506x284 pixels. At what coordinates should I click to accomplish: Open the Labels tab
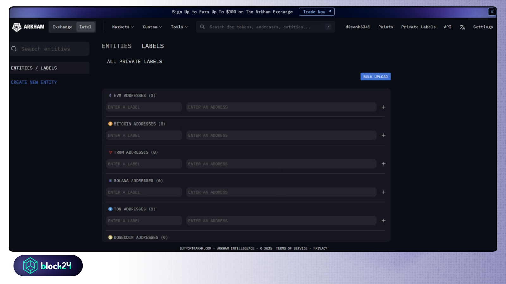[153, 46]
